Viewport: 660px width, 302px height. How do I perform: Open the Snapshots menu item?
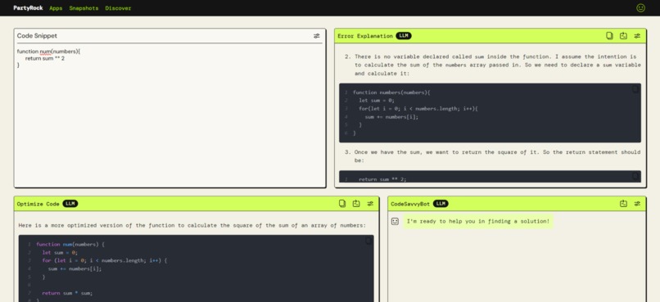point(84,8)
